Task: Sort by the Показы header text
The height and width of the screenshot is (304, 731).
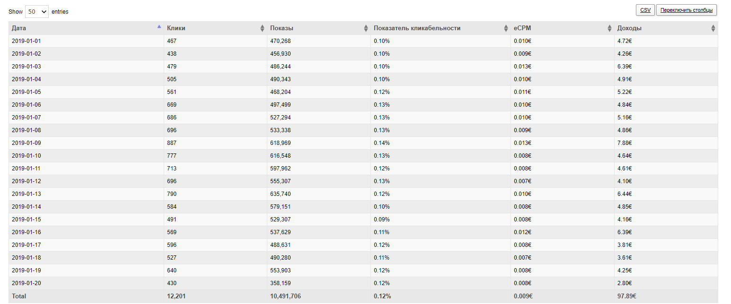Action: pyautogui.click(x=282, y=28)
